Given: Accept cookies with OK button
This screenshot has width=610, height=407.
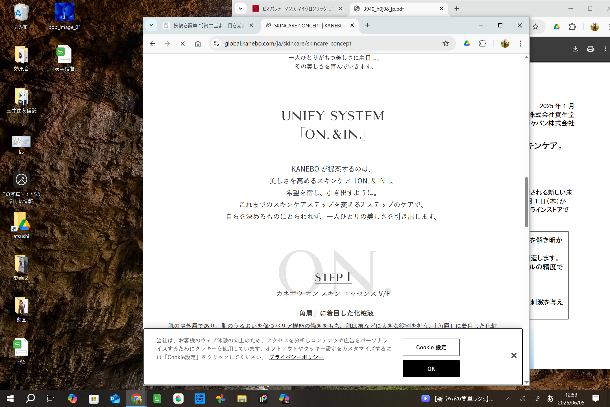Looking at the screenshot, I should click(431, 369).
